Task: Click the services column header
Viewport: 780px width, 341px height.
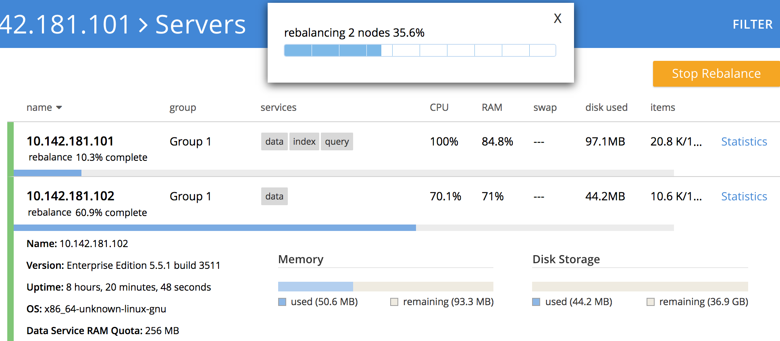Action: pos(278,108)
